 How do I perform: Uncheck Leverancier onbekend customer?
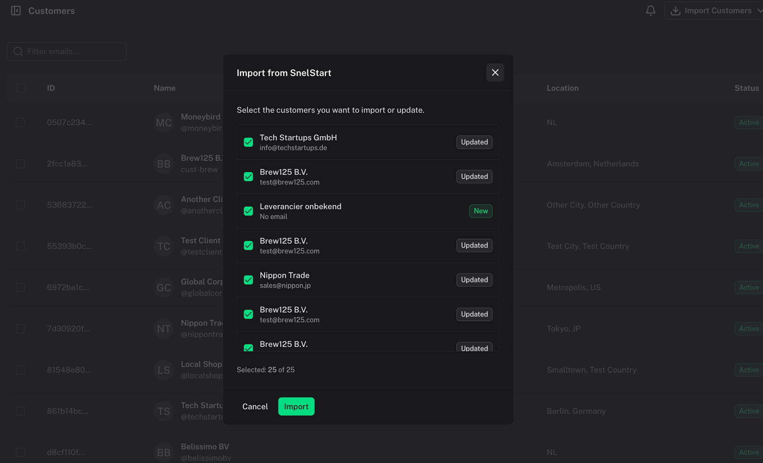coord(248,211)
